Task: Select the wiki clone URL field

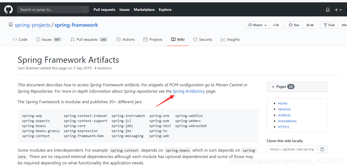Action: point(292,149)
